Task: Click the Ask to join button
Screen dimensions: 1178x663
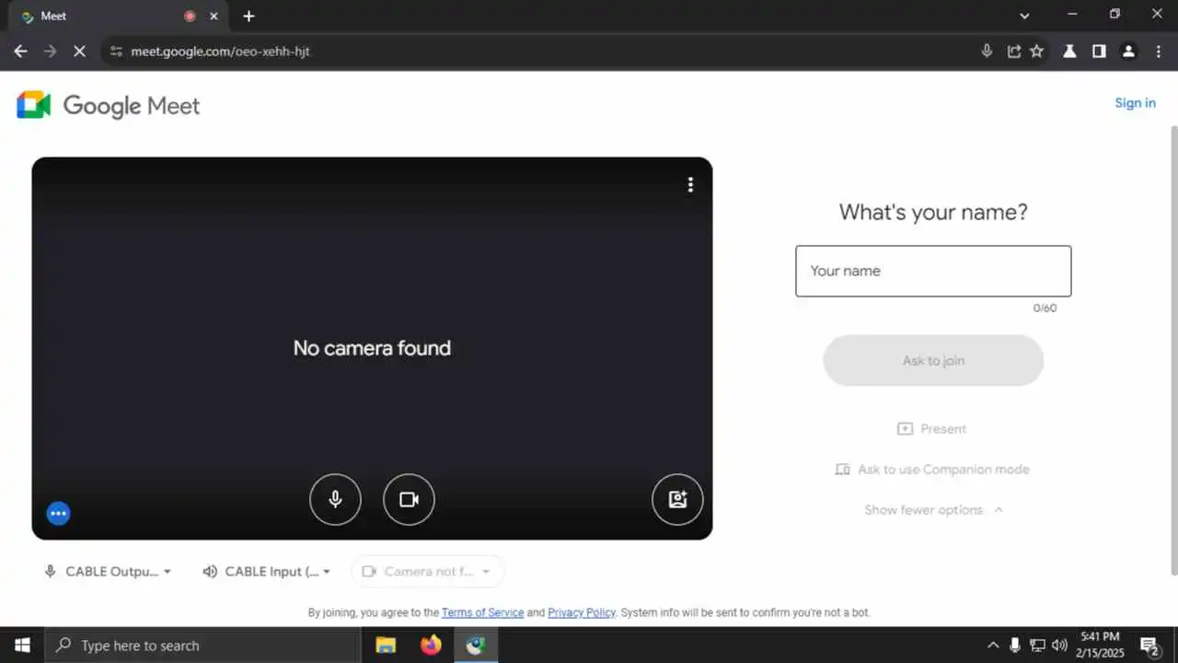Action: pyautogui.click(x=933, y=360)
